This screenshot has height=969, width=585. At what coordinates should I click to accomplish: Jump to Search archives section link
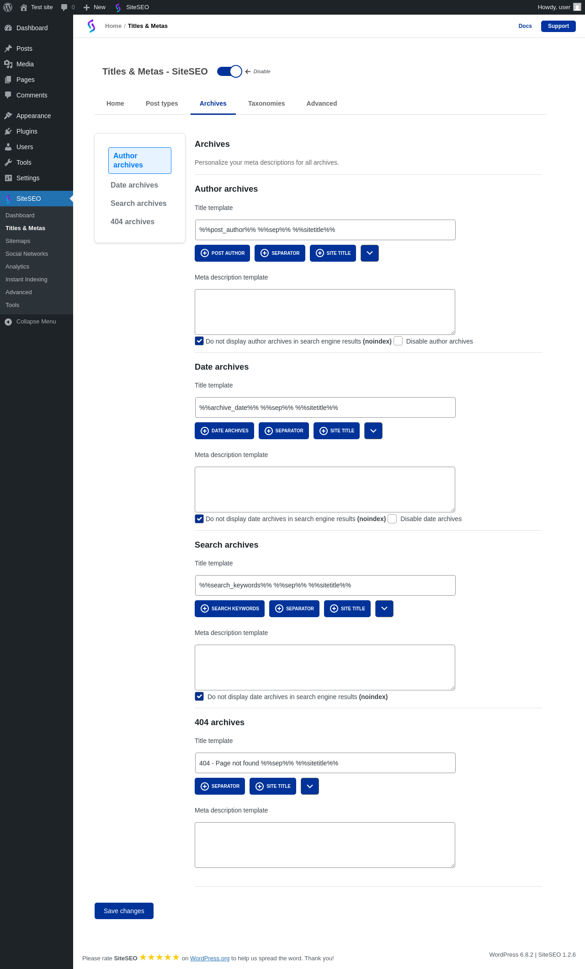coord(138,203)
